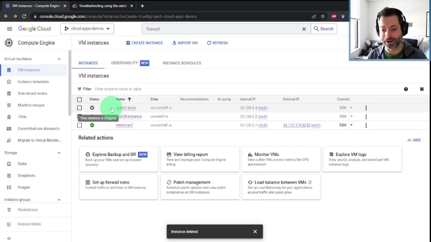Click the Google Cloud logo
The image size is (431, 242).
coord(34,29)
